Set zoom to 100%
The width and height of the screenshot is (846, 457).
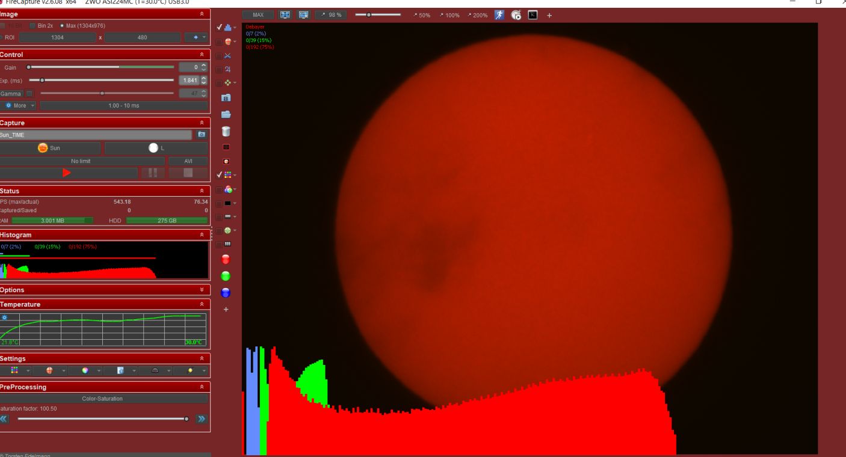pos(449,15)
